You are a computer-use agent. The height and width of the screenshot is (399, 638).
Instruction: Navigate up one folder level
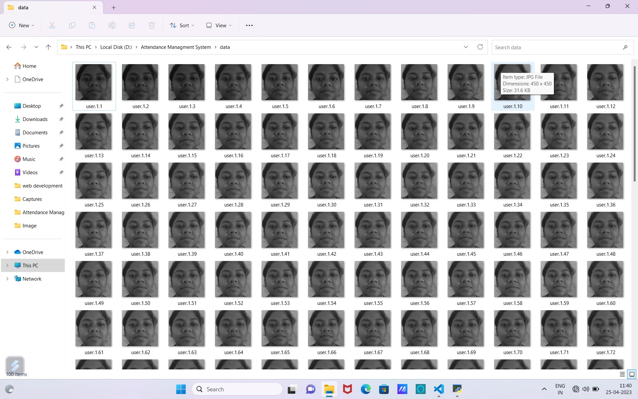[x=48, y=47]
